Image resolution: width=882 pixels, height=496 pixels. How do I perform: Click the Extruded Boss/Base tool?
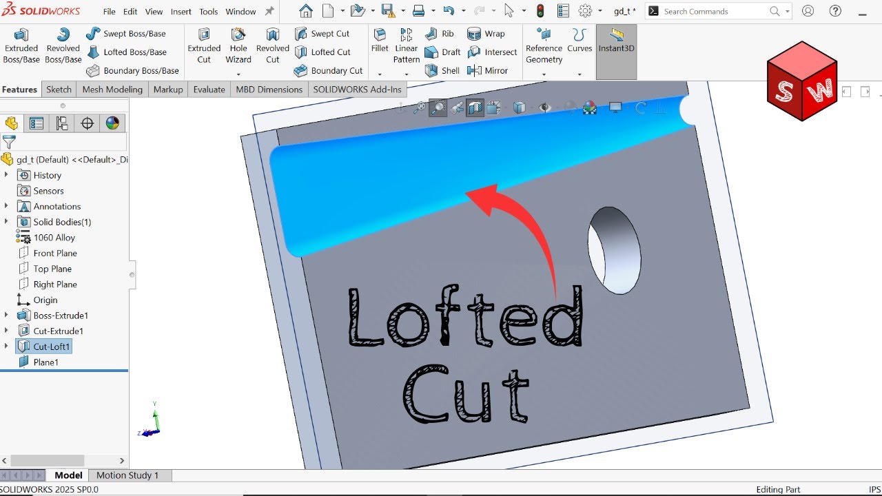[x=21, y=45]
